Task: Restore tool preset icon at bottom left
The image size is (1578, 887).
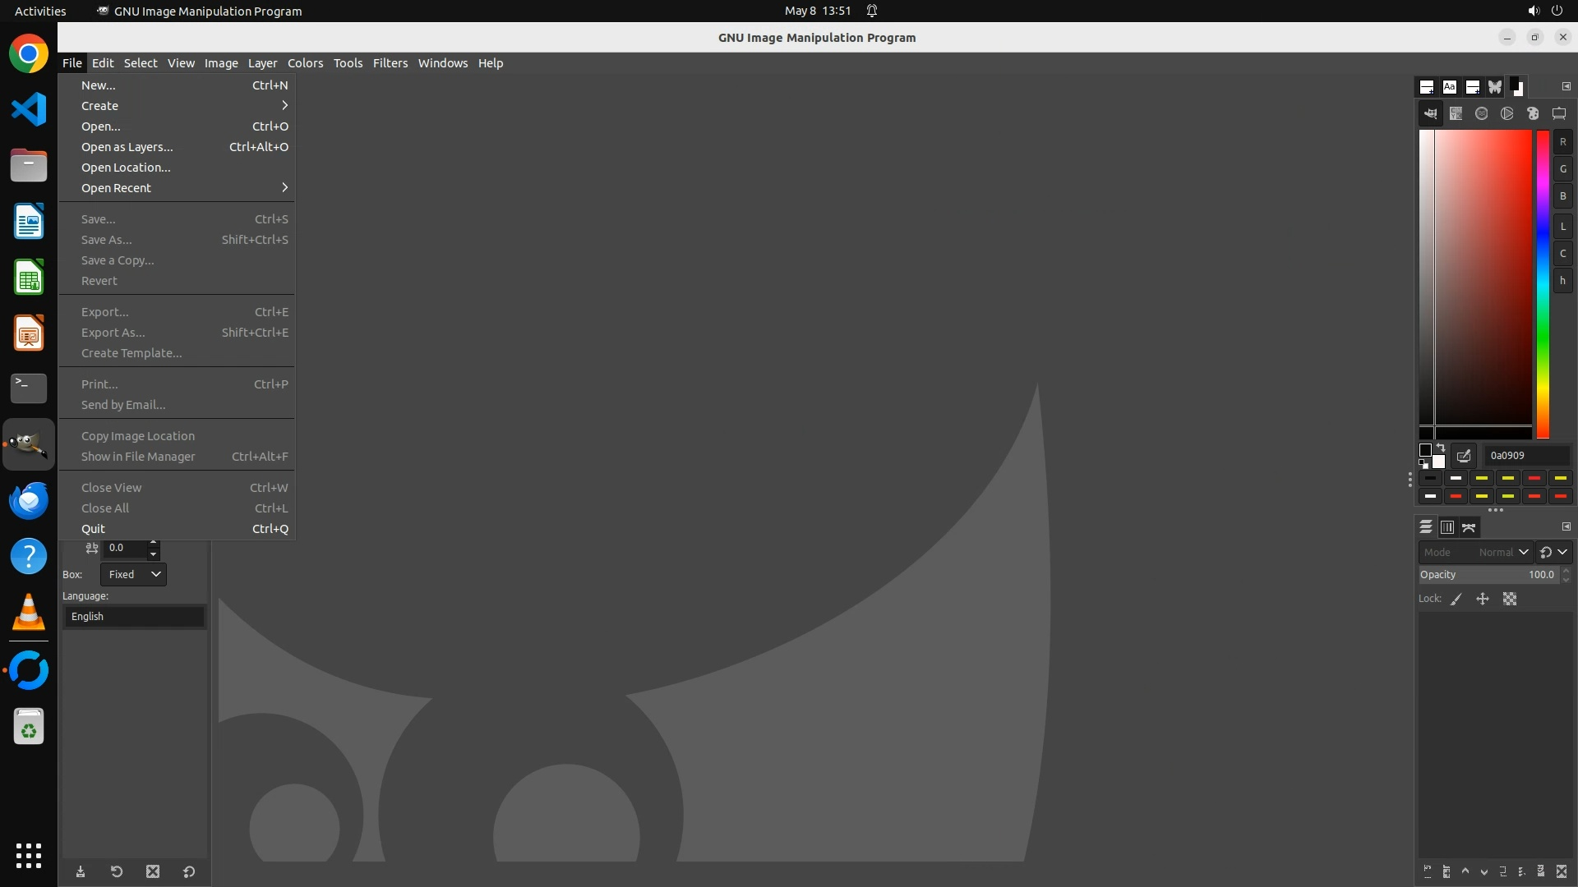Action: click(x=117, y=872)
